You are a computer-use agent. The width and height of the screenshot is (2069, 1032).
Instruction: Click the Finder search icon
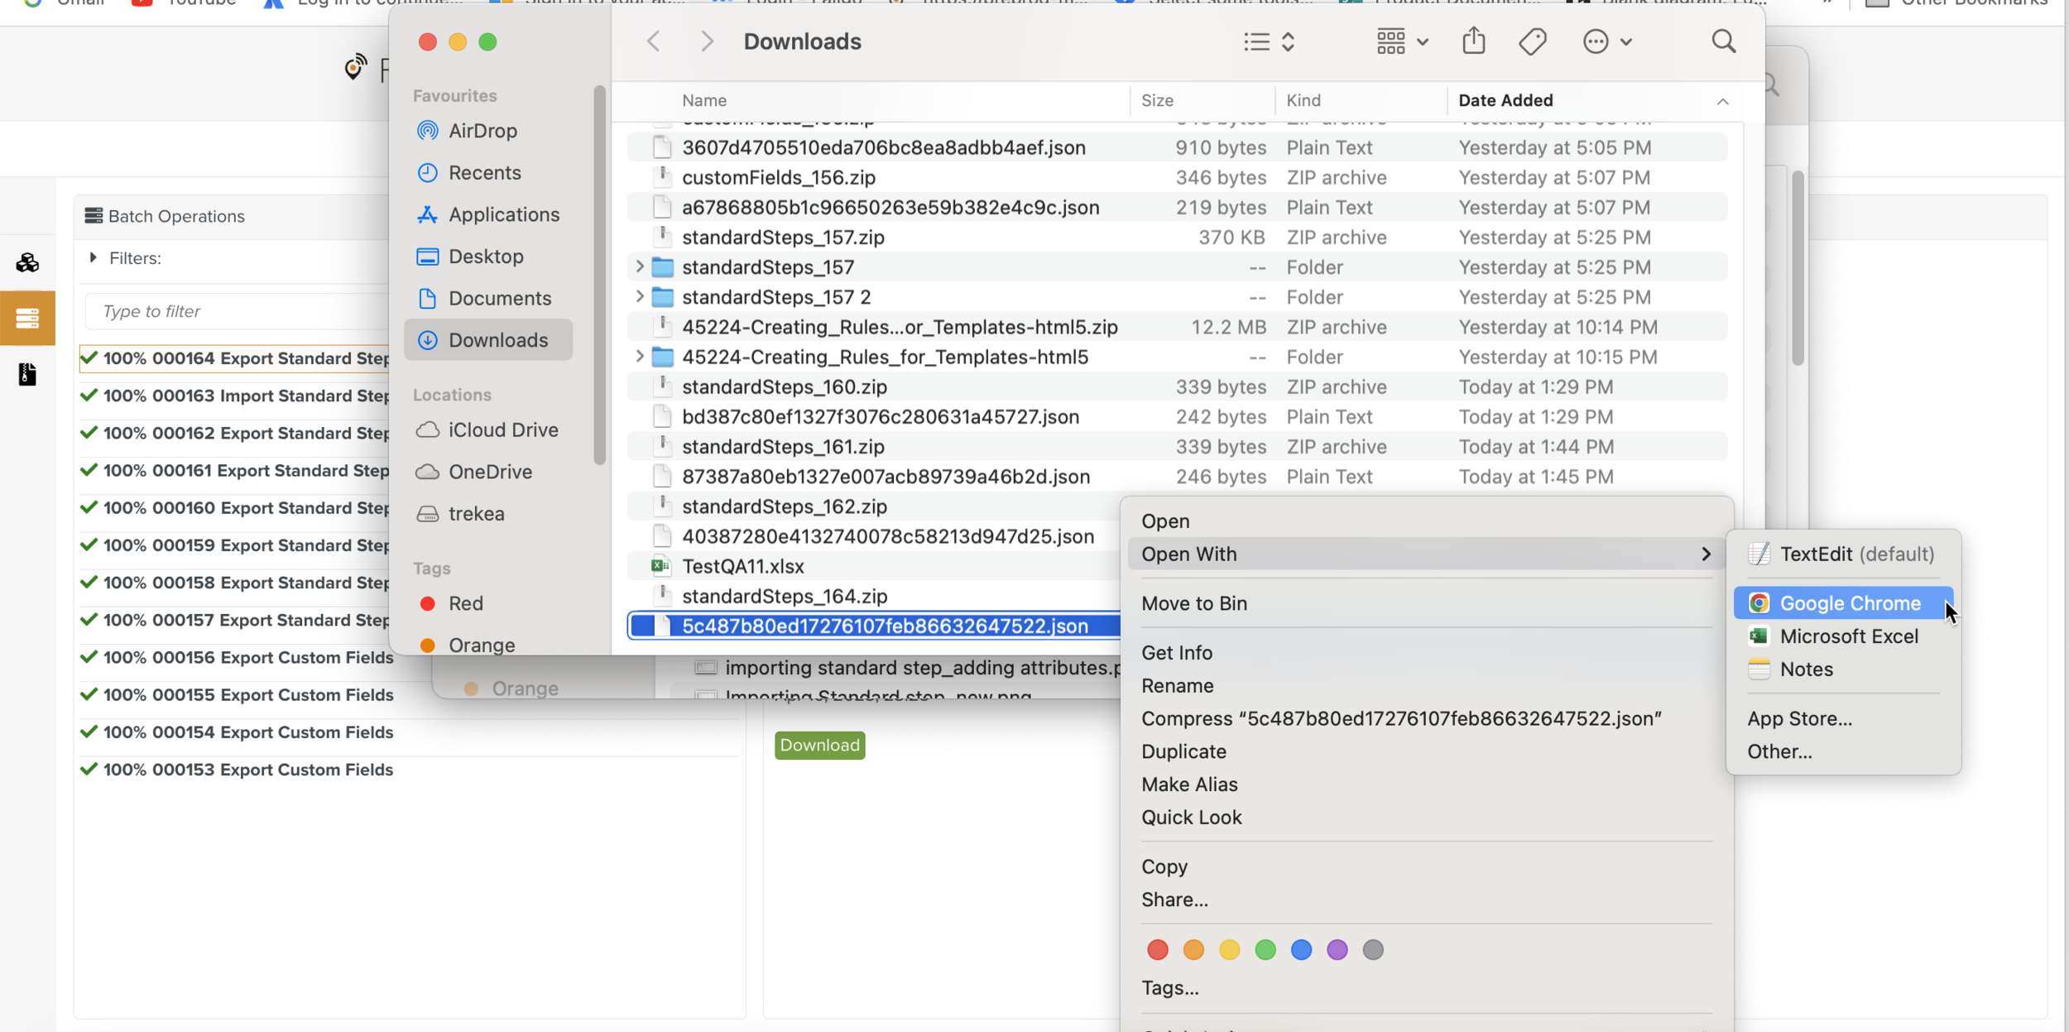(1723, 41)
